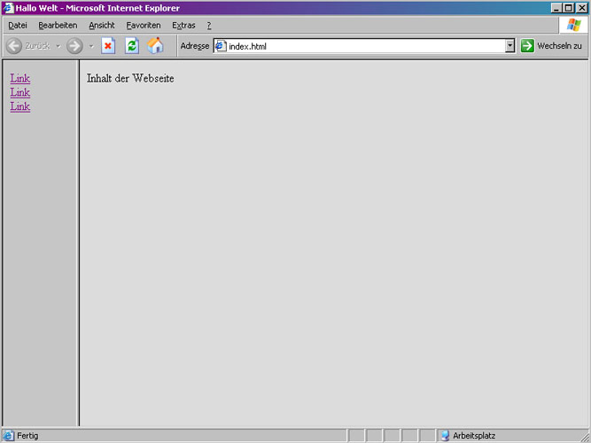Image resolution: width=591 pixels, height=443 pixels.
Task: Click the Back (Zurück) arrow button
Action: tap(14, 46)
